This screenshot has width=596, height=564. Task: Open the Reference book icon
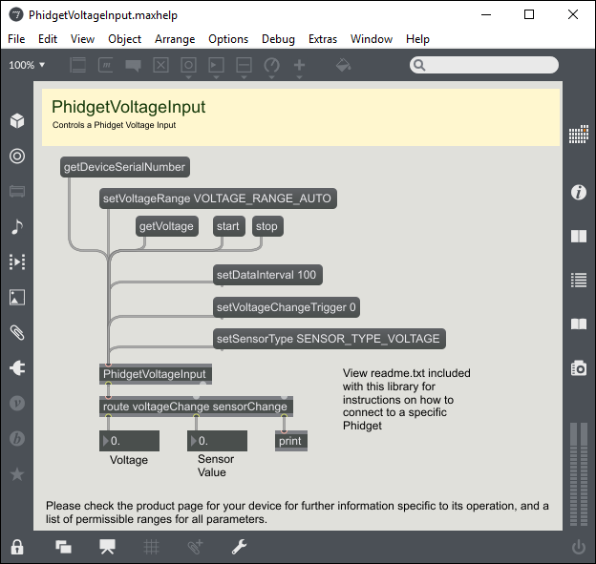579,324
